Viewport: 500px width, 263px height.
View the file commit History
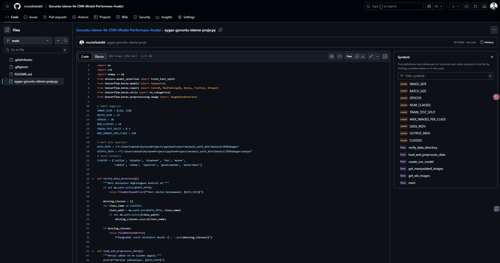[x=487, y=42]
